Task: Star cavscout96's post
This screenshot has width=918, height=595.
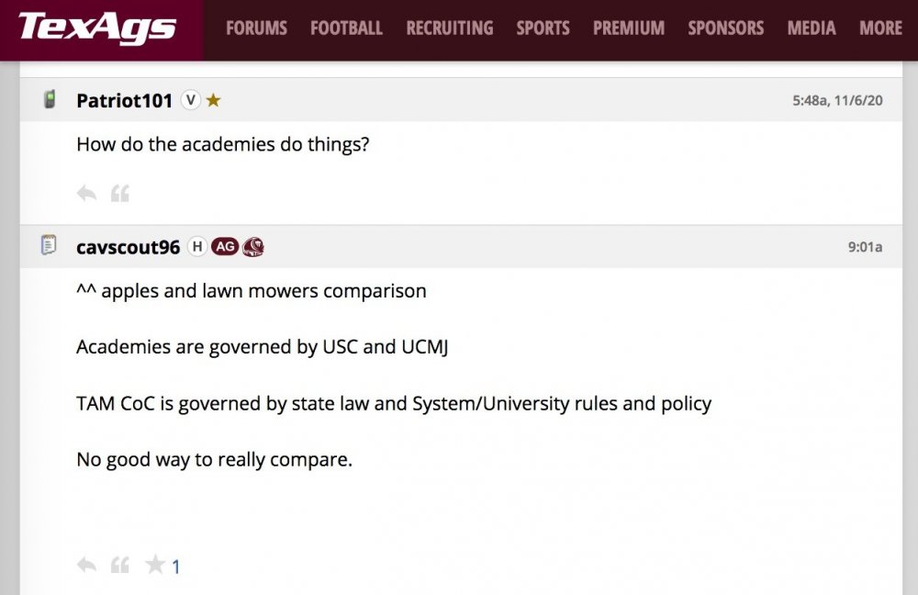Action: (155, 565)
